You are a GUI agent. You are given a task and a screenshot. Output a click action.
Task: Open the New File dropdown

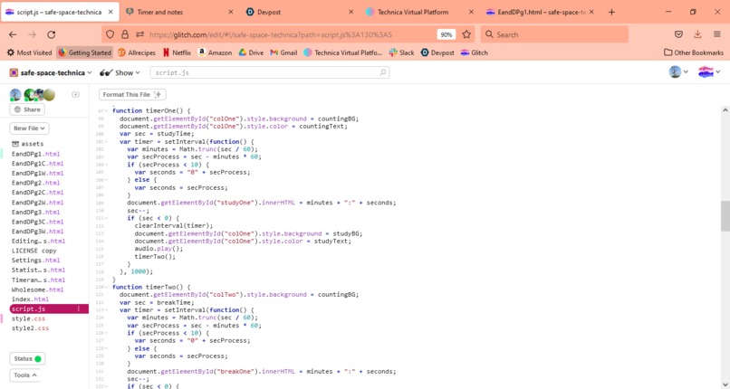[x=29, y=128]
